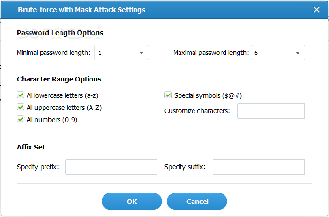Expand the Maximal password length arrow
Viewport: 329px width, 217px height.
point(298,53)
